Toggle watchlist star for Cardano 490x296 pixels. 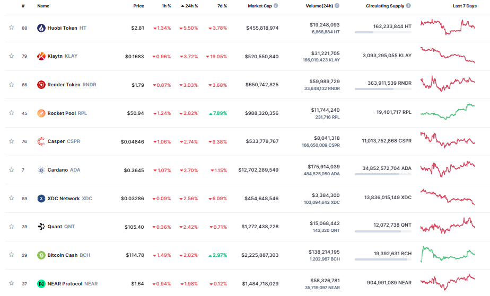tap(11, 170)
